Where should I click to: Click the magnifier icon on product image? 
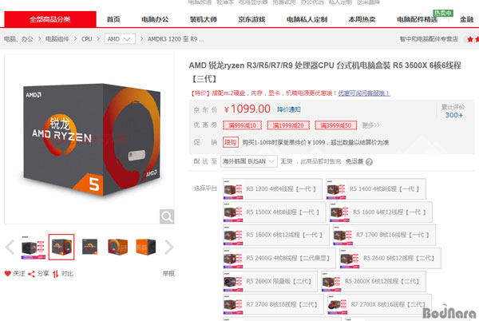[x=167, y=216]
